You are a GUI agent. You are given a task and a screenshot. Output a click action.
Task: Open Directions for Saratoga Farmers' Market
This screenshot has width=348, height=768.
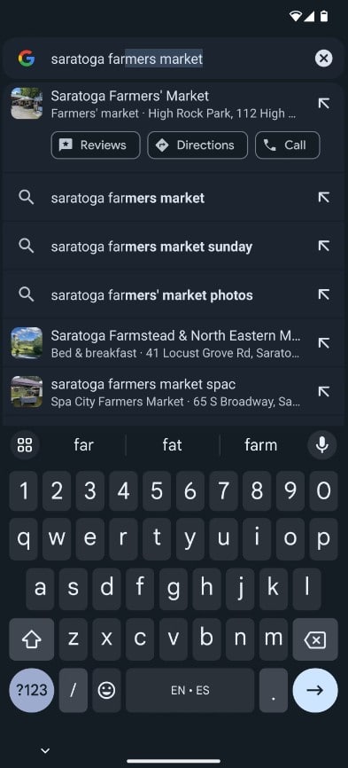[197, 145]
